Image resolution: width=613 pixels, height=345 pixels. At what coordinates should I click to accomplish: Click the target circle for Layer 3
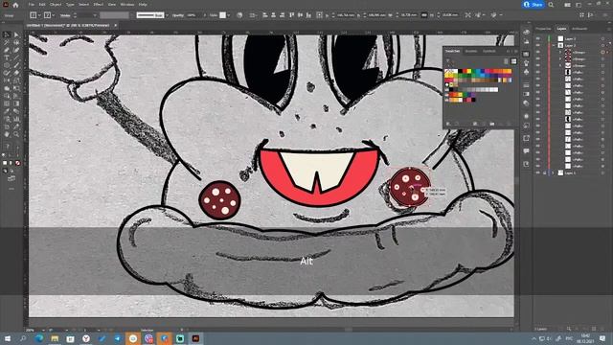pos(602,38)
